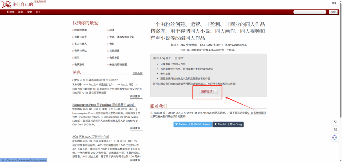This screenshot has width=342, height=162.
Task: Click 阅读更多 under the OTW recruiting news
Action: click(x=136, y=96)
